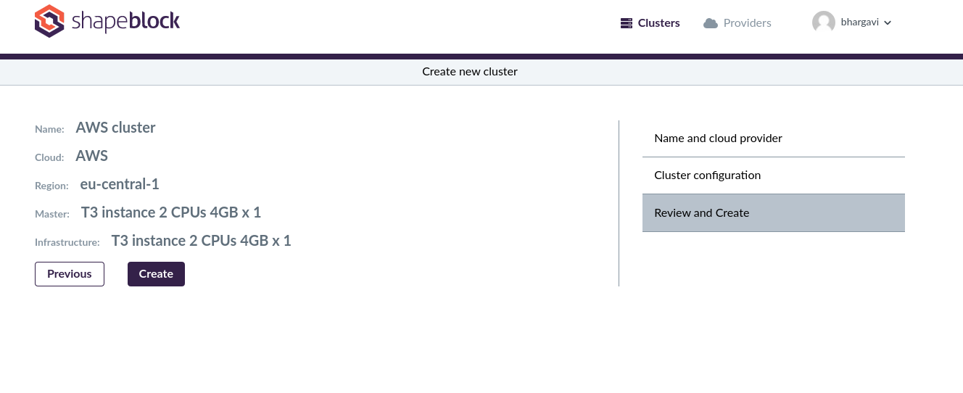Open the Clusters menu item
The image size is (963, 393).
pos(650,23)
